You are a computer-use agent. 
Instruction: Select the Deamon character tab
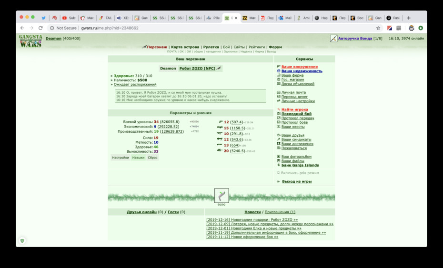point(168,69)
